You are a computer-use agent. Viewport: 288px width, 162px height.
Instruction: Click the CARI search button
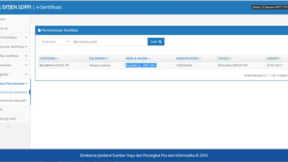156,42
